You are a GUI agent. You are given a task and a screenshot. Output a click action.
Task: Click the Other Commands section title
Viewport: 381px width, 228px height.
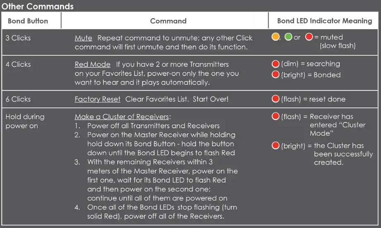click(x=38, y=6)
